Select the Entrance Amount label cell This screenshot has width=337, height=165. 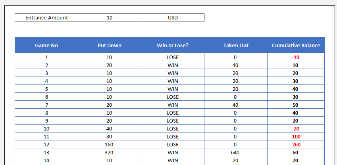click(46, 17)
